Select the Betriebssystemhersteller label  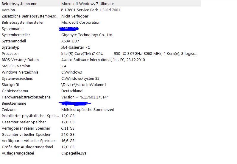pyautogui.click(x=23, y=23)
